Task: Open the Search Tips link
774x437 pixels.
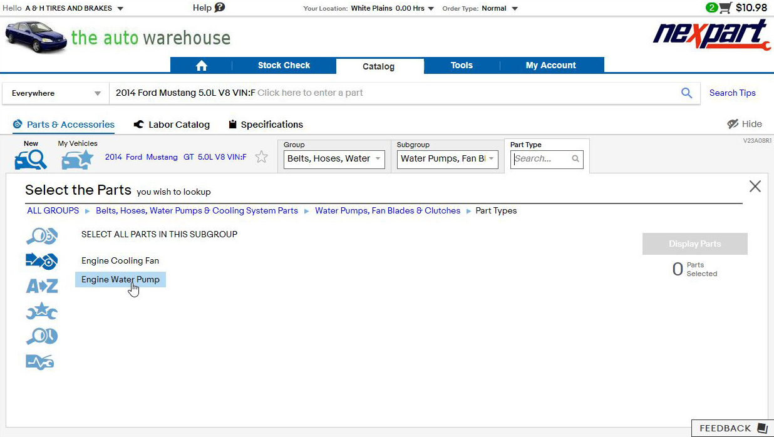Action: pyautogui.click(x=732, y=93)
